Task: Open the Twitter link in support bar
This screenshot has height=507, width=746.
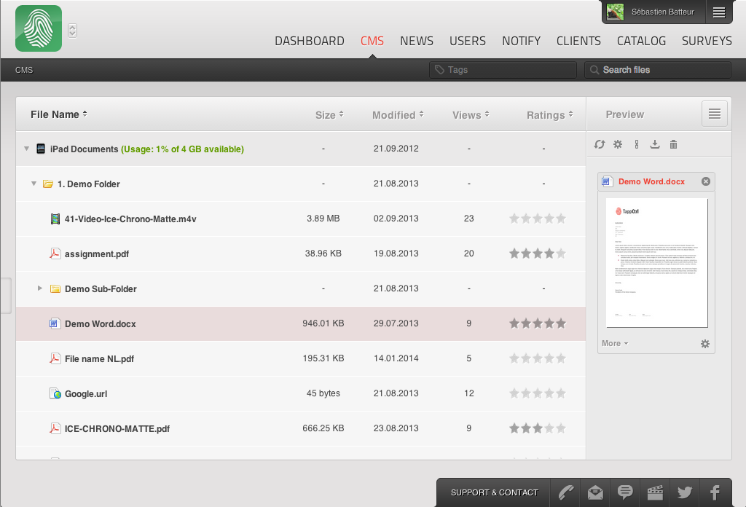Action: (684, 492)
